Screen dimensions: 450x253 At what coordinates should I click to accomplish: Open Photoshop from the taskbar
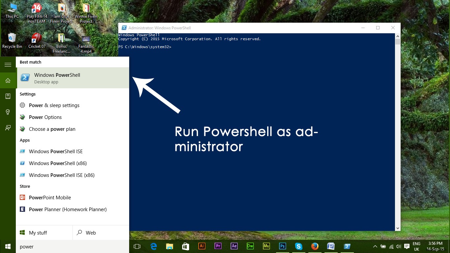click(282, 246)
